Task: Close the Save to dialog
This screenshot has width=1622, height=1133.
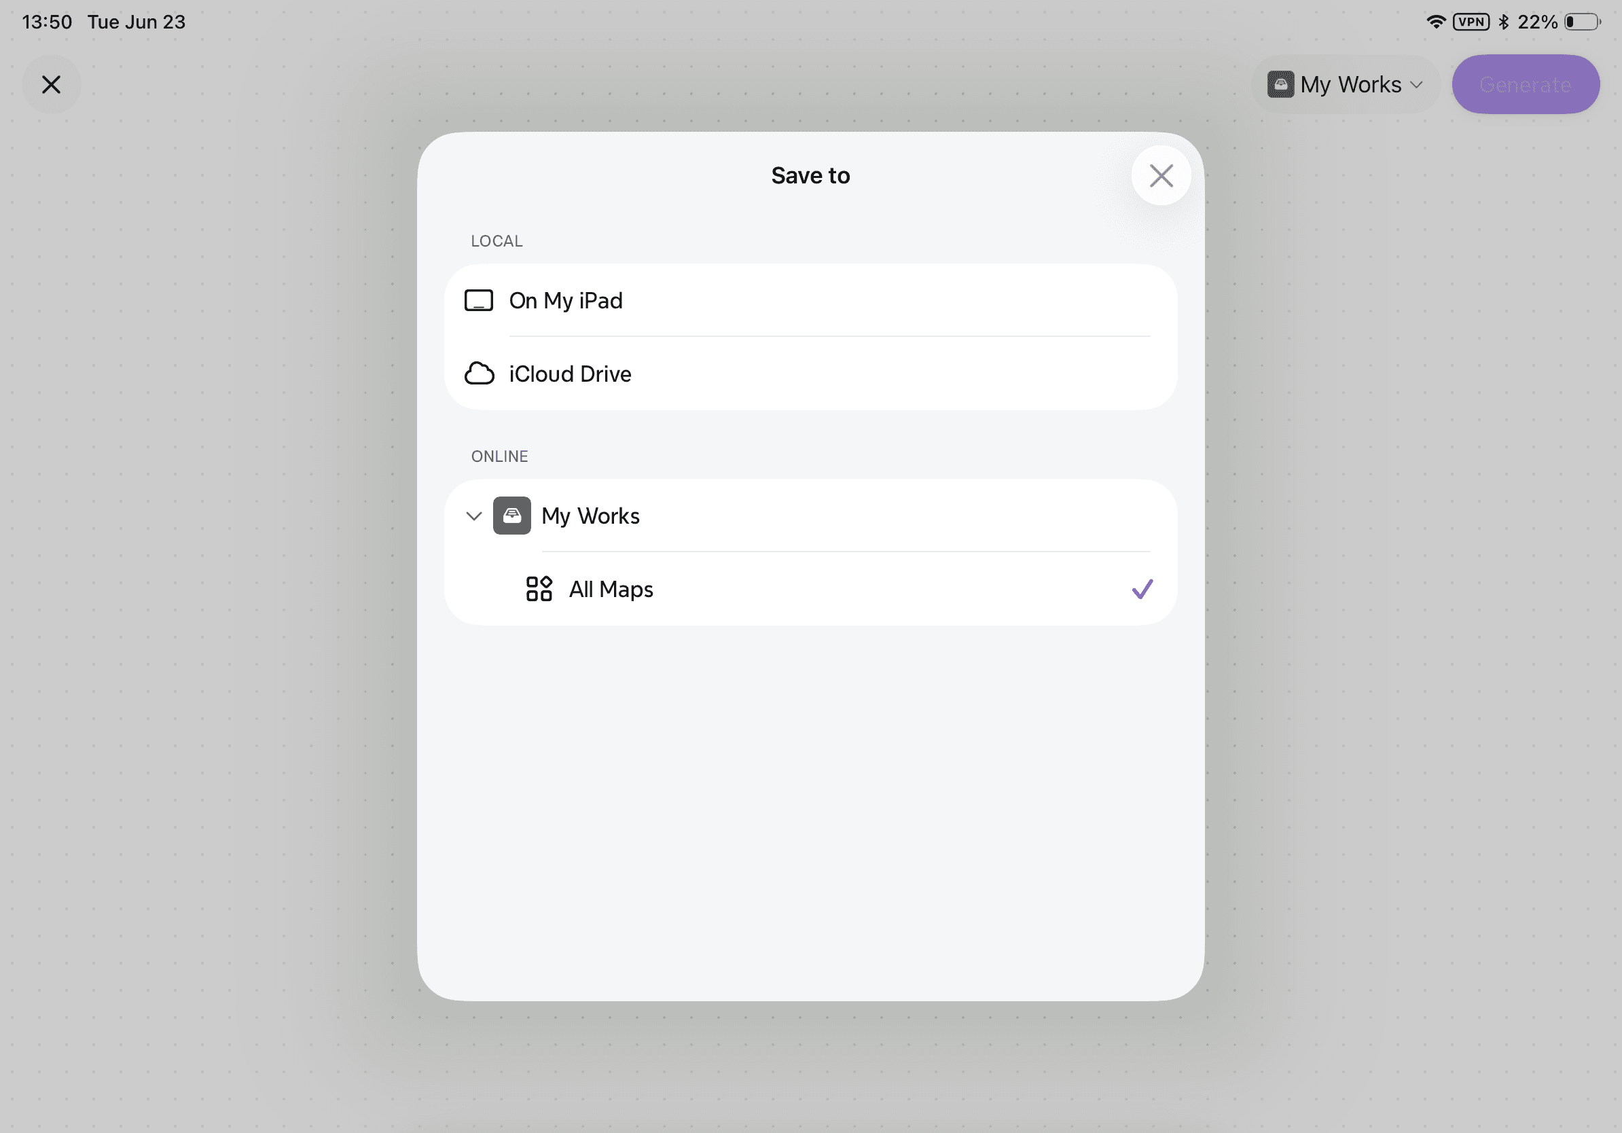Action: [1161, 175]
